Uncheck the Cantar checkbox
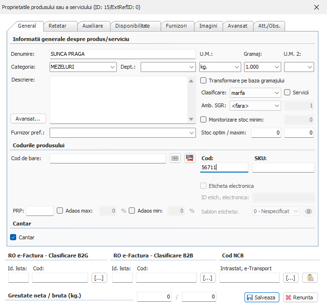This screenshot has height=307, width=327. [13, 237]
